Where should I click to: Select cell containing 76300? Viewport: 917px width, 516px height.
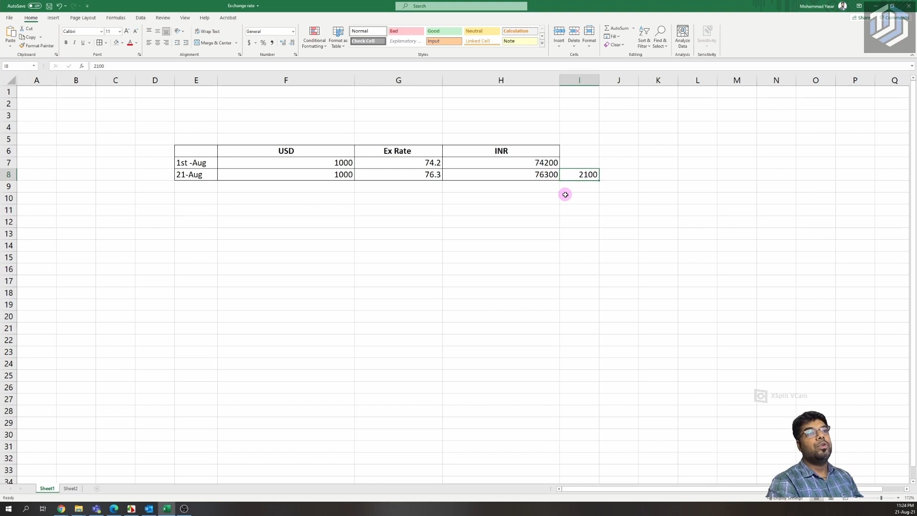(501, 175)
